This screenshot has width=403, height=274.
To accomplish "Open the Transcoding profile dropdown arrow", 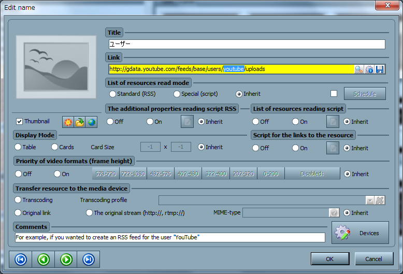I will 370,200.
